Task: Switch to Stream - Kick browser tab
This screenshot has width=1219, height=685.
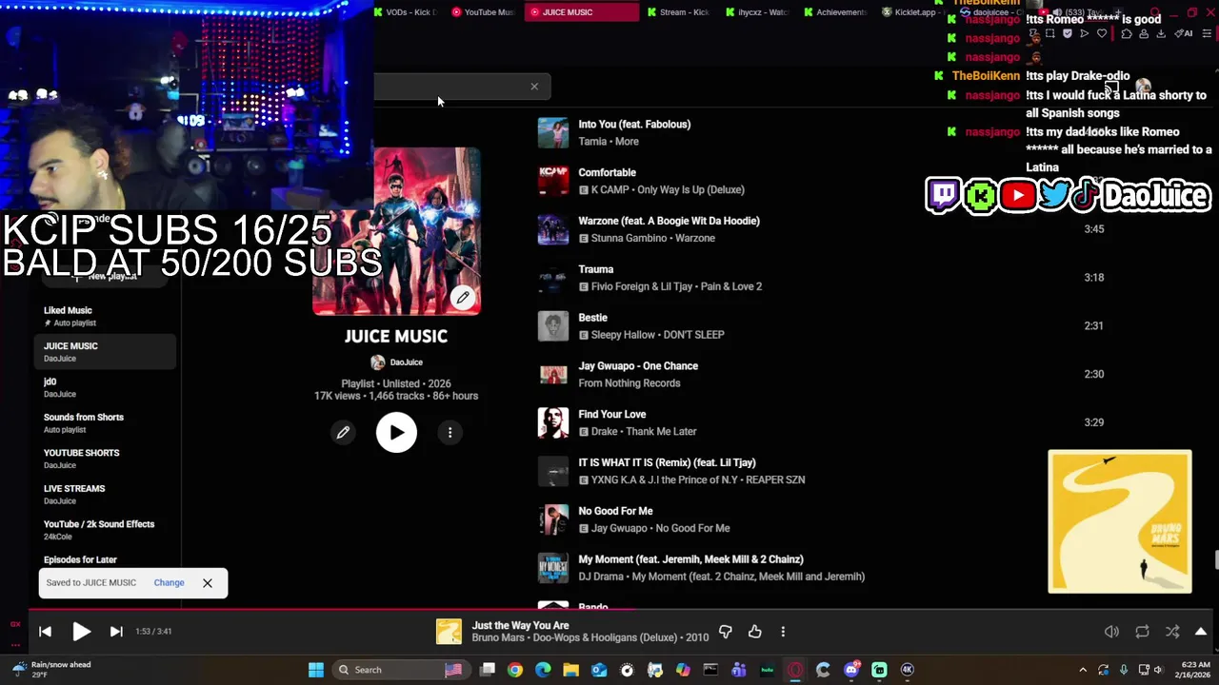Action: click(x=678, y=12)
